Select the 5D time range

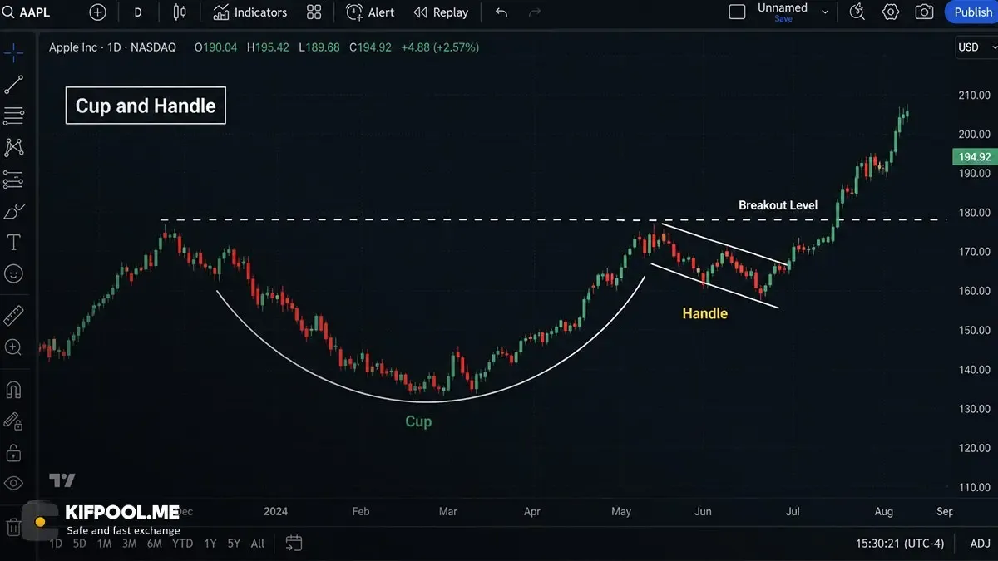(79, 544)
